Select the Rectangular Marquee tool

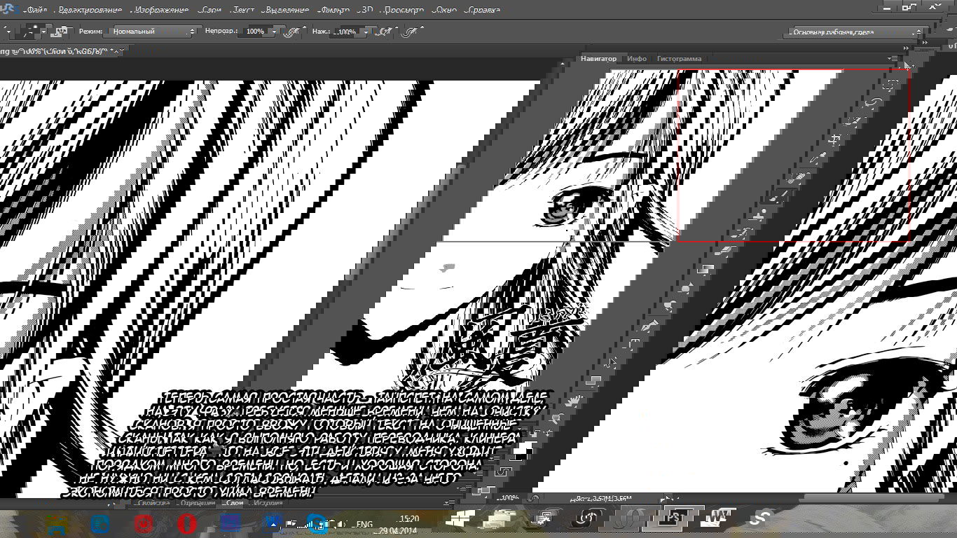890,84
